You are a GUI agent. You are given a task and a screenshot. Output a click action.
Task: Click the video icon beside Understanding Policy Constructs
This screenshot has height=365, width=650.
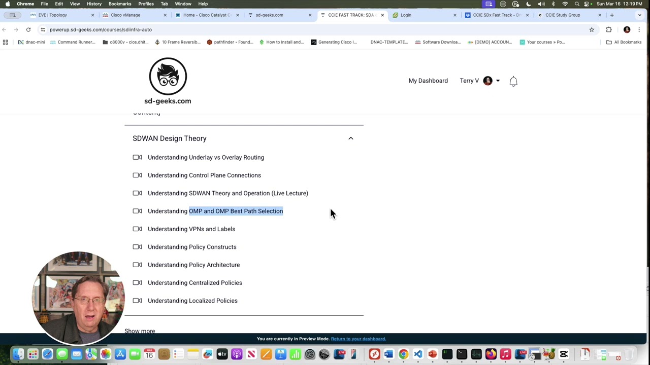point(137,247)
